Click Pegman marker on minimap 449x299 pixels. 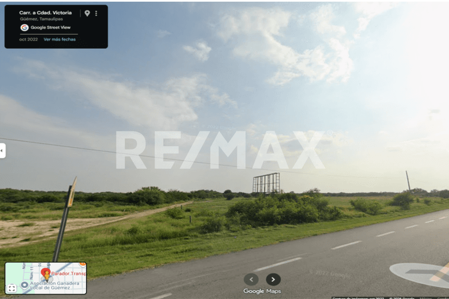46,276
